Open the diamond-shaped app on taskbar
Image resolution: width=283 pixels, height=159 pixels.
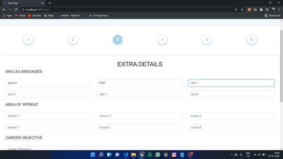166,155
